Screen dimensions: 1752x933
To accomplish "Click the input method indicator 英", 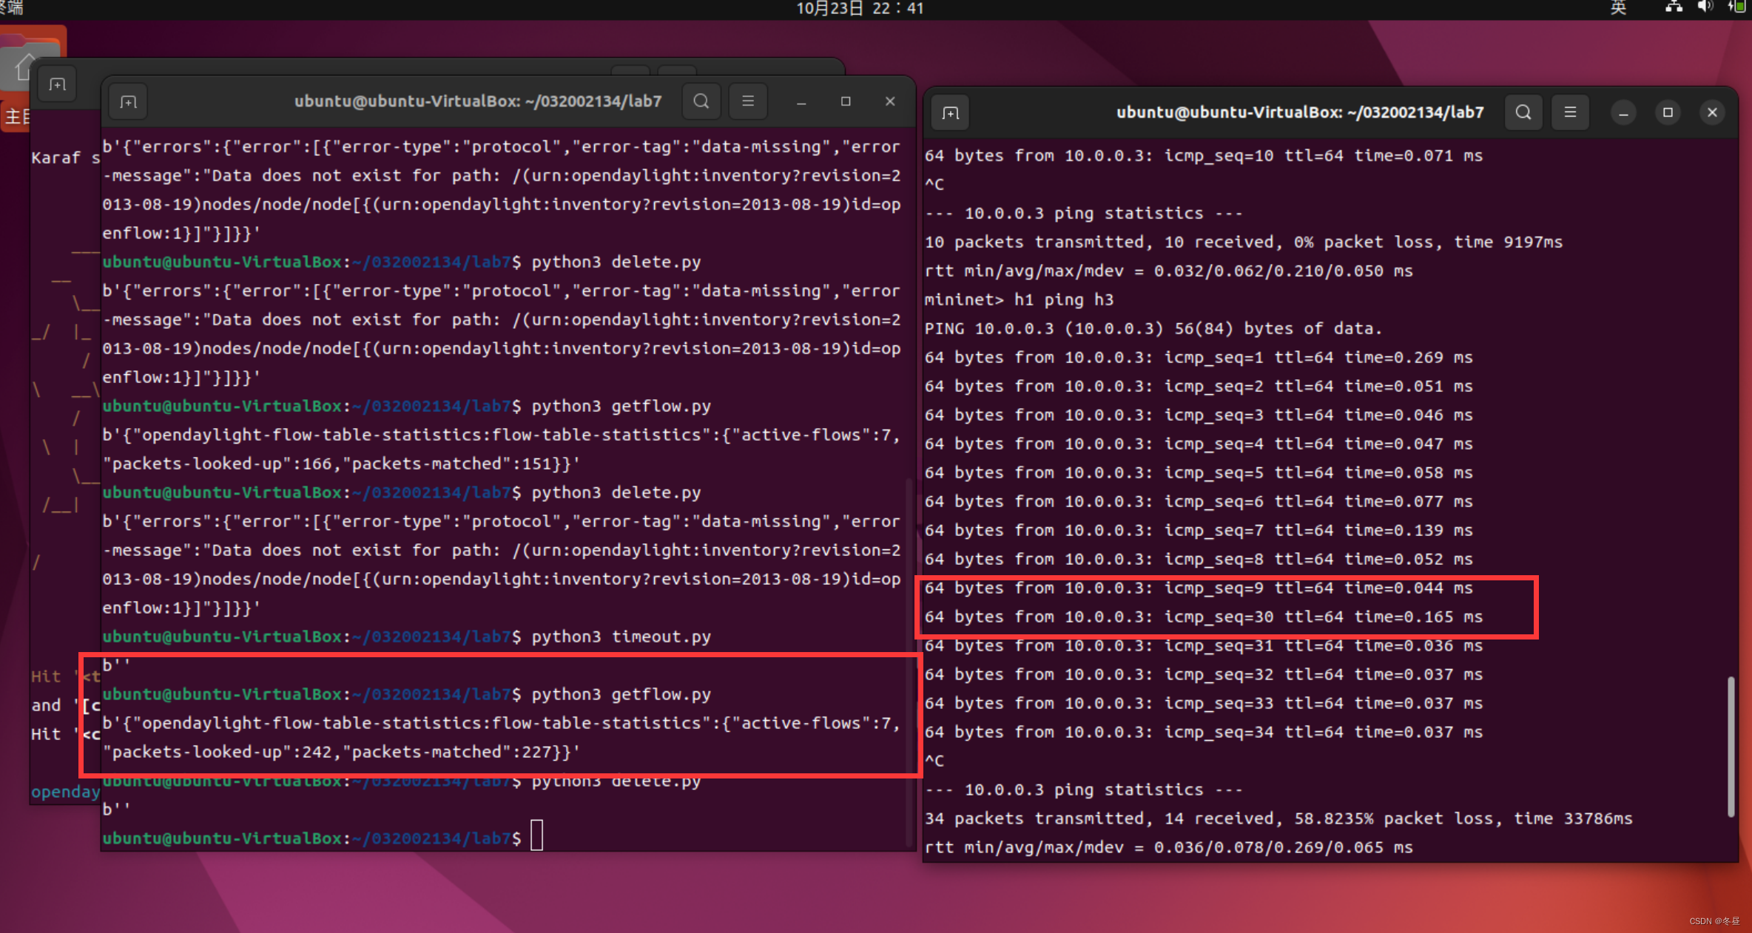I will pyautogui.click(x=1619, y=8).
